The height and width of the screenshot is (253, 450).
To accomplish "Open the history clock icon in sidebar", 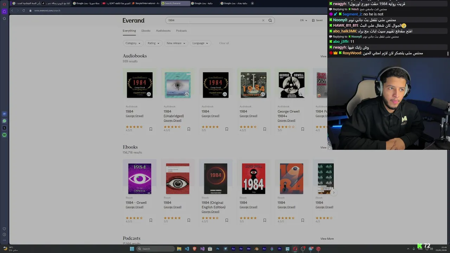I will (4, 234).
